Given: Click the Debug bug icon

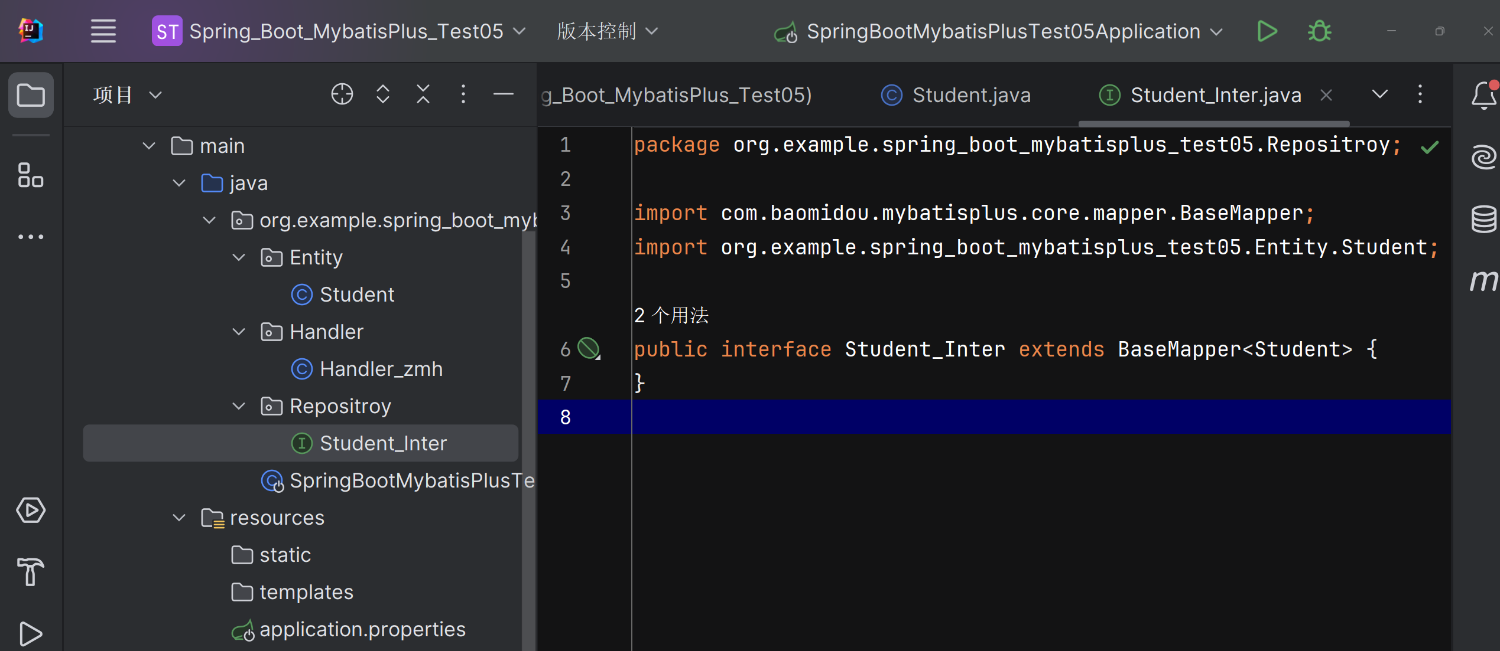Looking at the screenshot, I should click(1319, 31).
